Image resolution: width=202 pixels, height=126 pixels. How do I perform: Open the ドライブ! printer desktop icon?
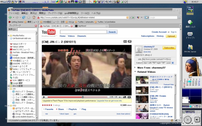point(190,35)
